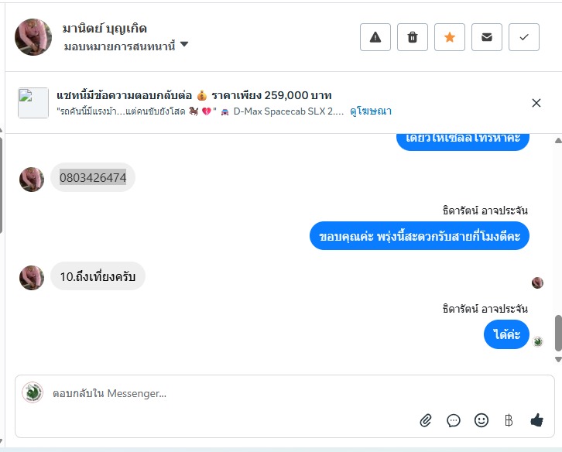Toggle the orange star follow-up marker
The width and height of the screenshot is (562, 452).
(450, 37)
